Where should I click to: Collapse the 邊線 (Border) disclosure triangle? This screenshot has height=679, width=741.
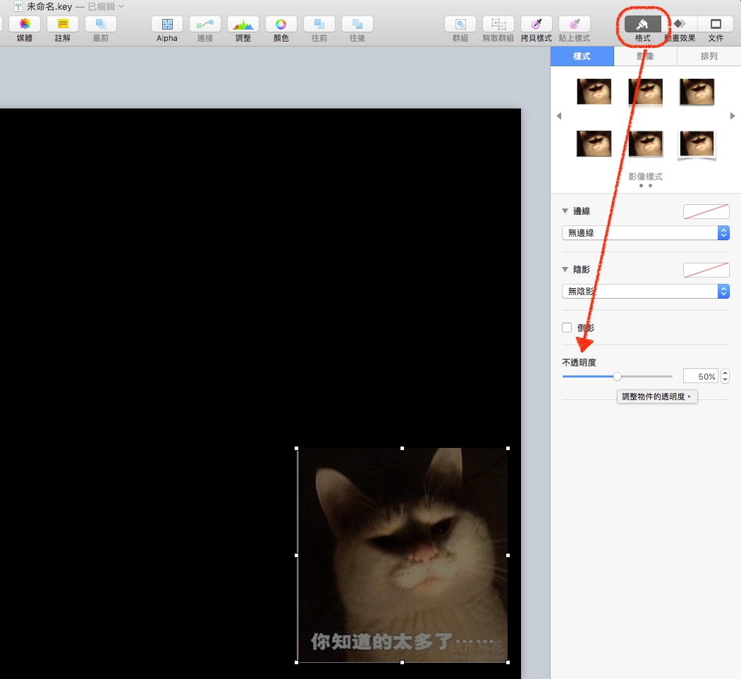coord(565,211)
